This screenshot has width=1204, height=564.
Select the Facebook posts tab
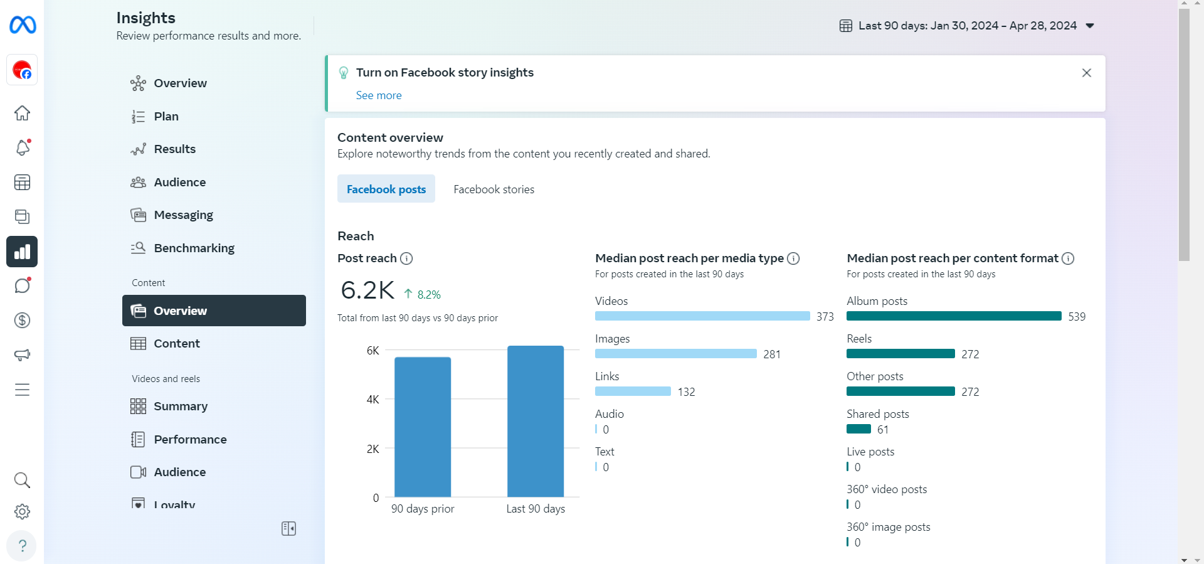[x=386, y=189]
